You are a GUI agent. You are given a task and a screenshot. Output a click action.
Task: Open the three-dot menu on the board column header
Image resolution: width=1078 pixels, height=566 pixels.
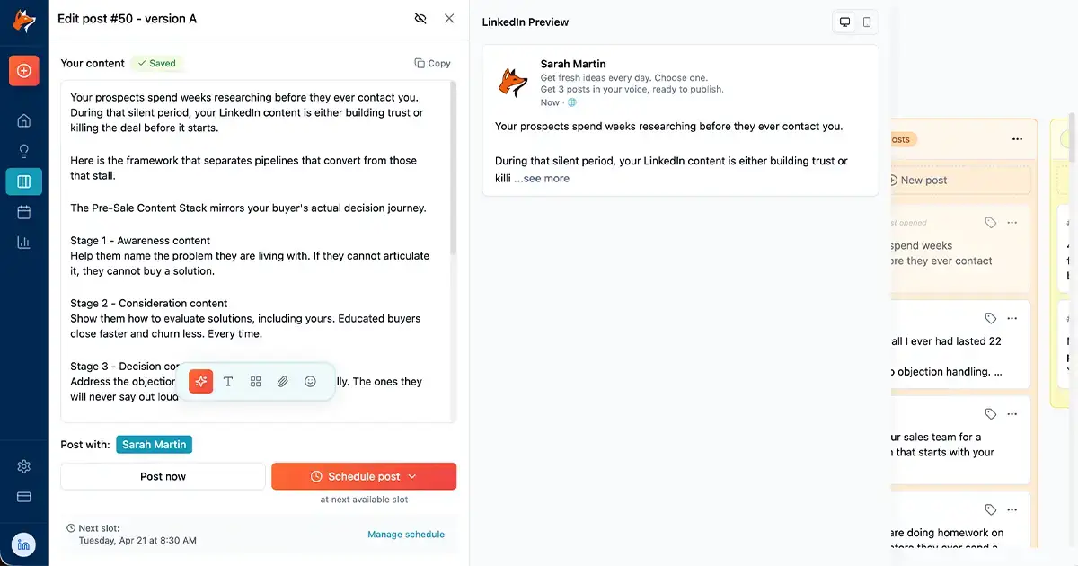1017,139
